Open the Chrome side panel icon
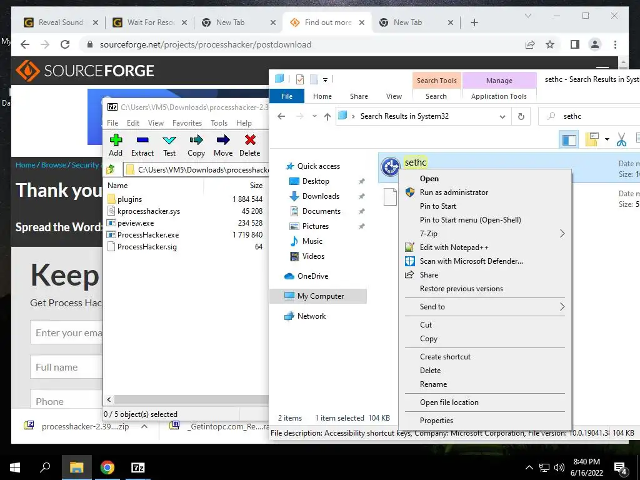Image resolution: width=640 pixels, height=480 pixels. coord(575,44)
